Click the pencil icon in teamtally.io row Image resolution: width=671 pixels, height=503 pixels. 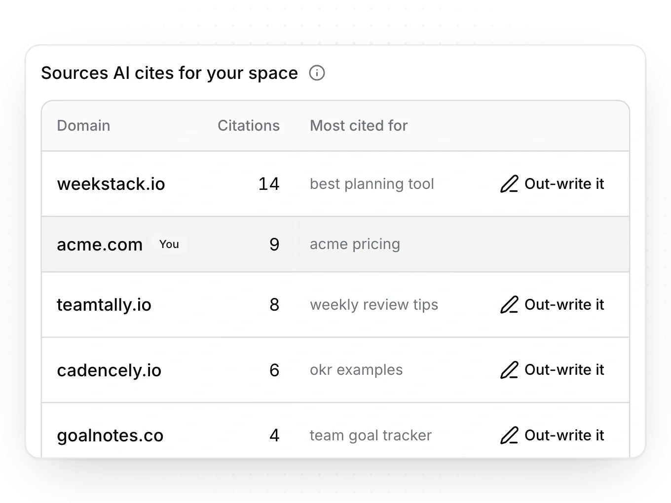point(509,305)
